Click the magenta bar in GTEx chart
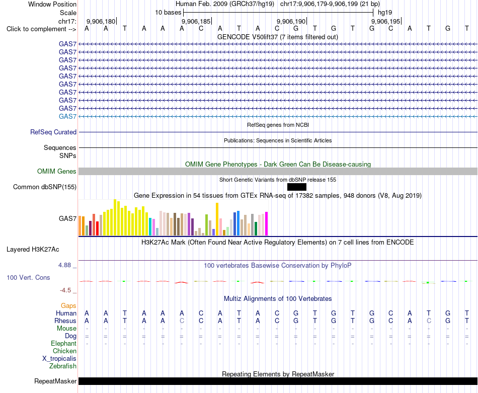 tap(267, 224)
